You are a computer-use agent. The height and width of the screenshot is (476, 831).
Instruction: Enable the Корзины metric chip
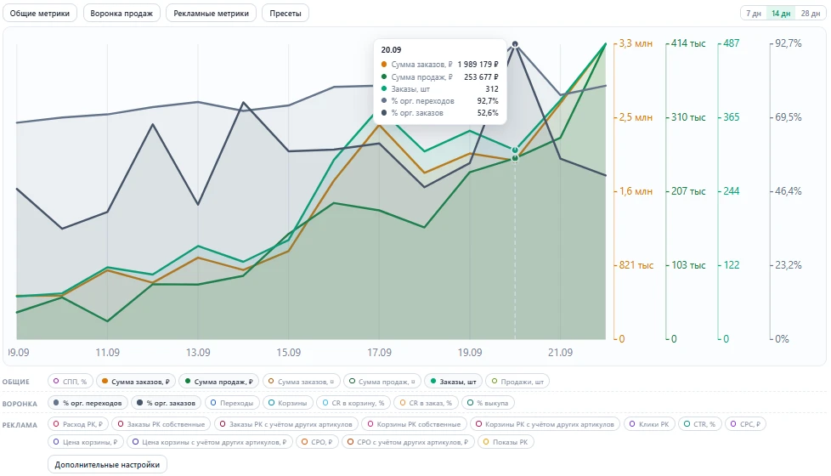click(288, 403)
